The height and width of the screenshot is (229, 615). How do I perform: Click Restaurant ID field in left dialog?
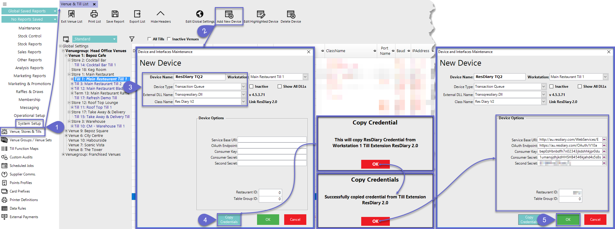point(270,193)
